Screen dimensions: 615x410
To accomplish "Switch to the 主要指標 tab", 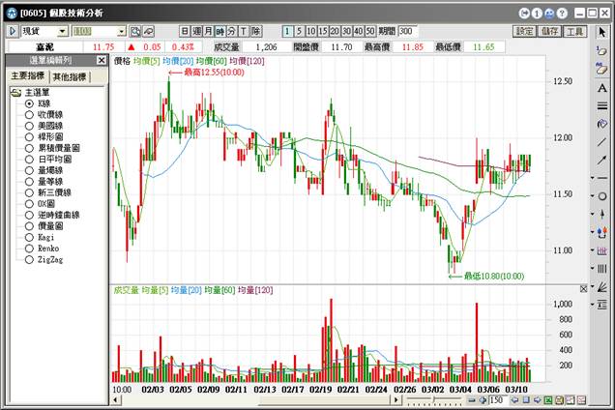I will click(28, 77).
